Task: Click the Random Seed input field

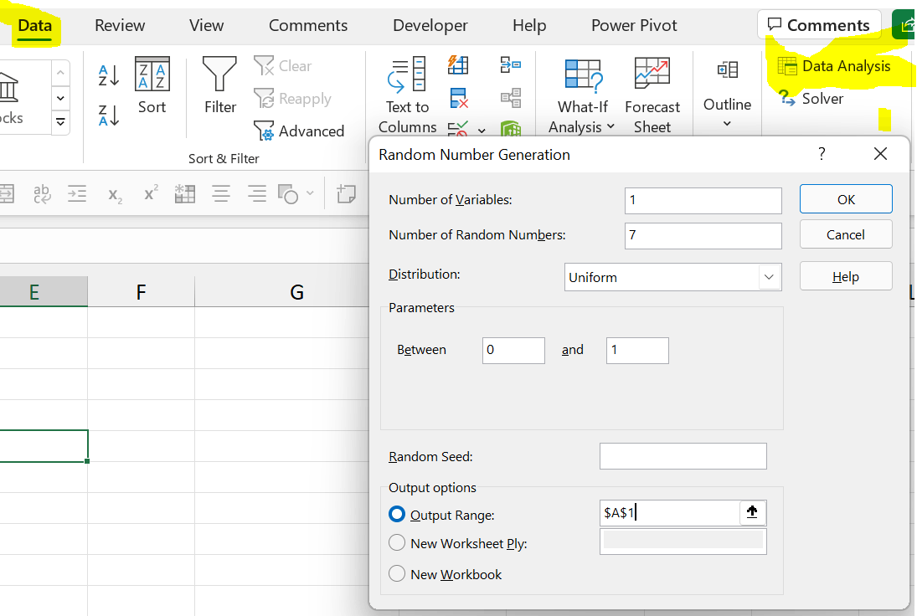Action: [x=683, y=456]
